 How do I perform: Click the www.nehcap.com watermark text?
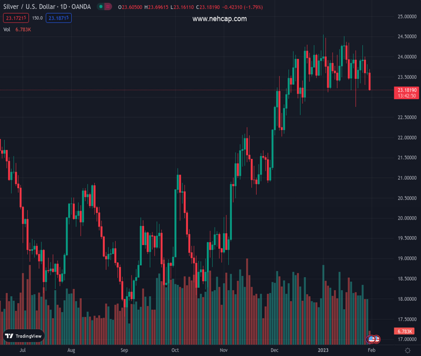point(219,19)
